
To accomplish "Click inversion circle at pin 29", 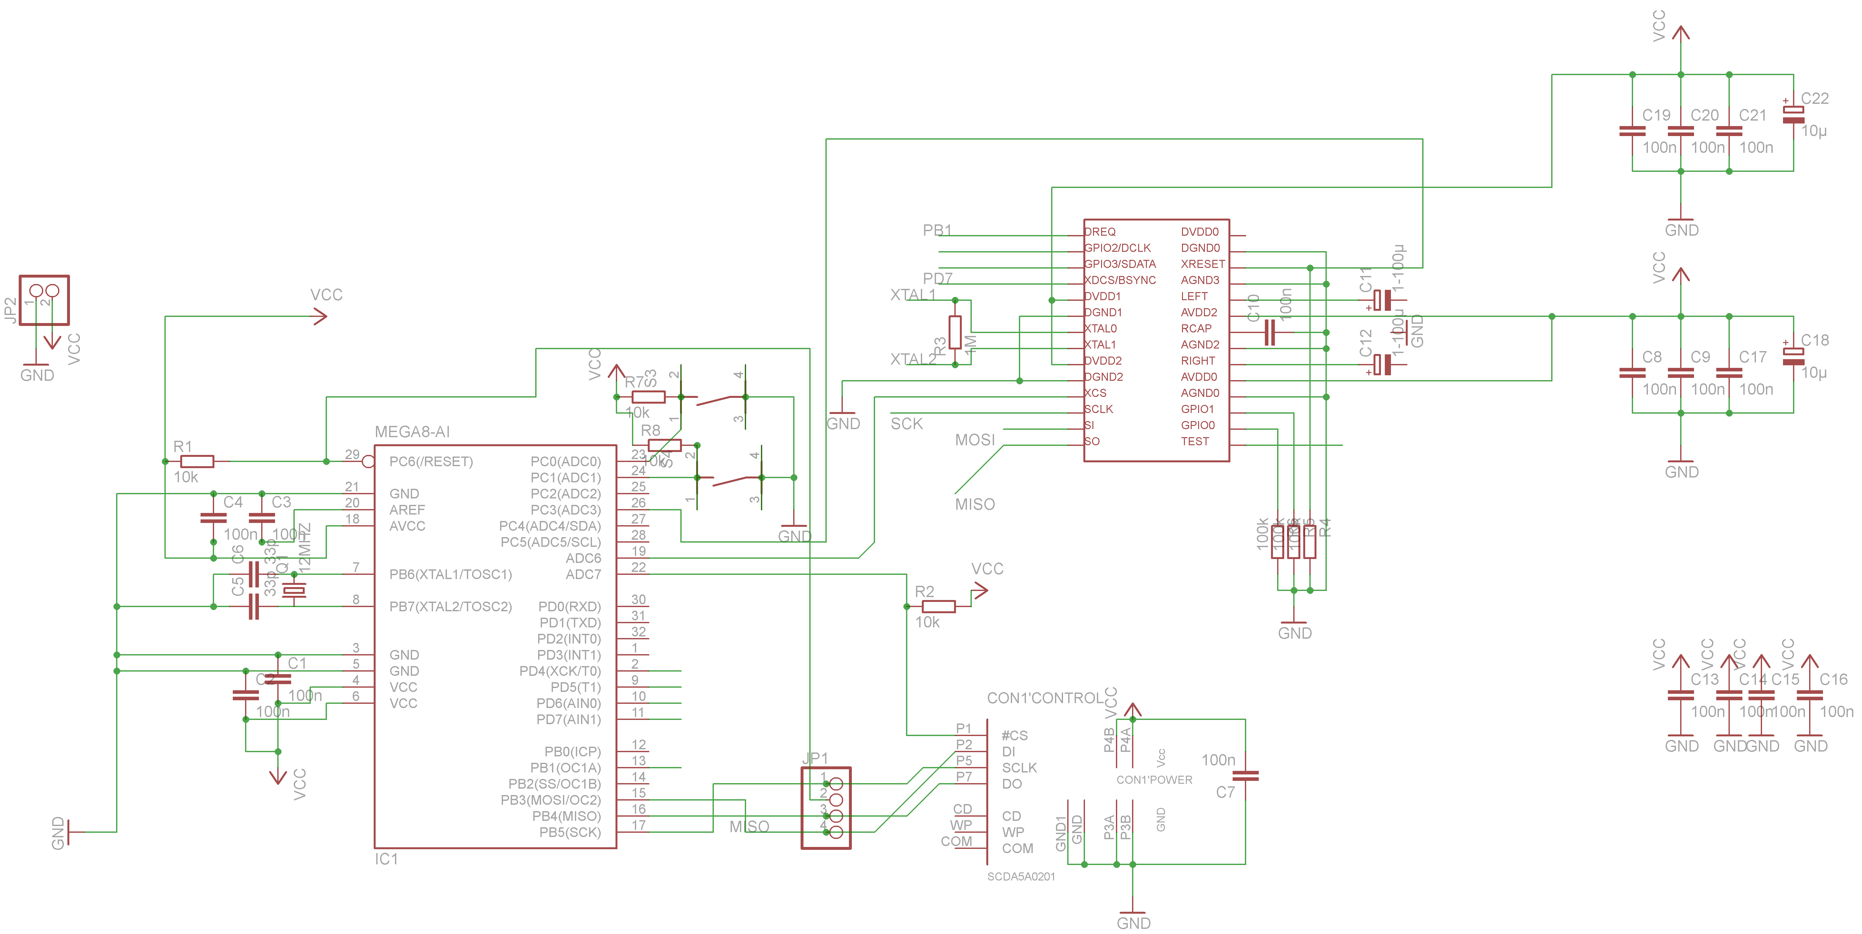I will [x=368, y=461].
